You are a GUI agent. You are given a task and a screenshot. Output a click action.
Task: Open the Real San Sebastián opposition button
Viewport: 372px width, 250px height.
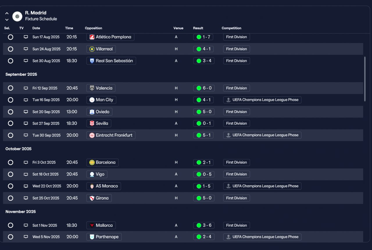[x=111, y=61]
